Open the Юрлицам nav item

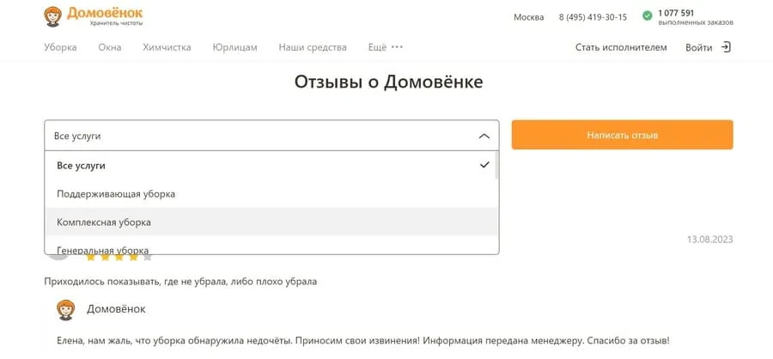[x=235, y=47]
